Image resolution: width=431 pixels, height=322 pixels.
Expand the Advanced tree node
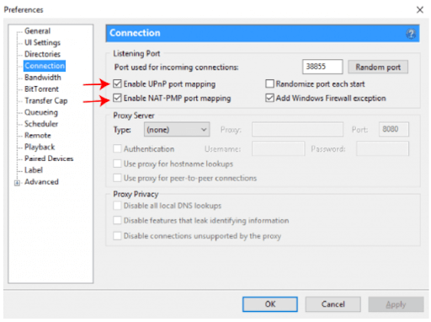[17, 183]
